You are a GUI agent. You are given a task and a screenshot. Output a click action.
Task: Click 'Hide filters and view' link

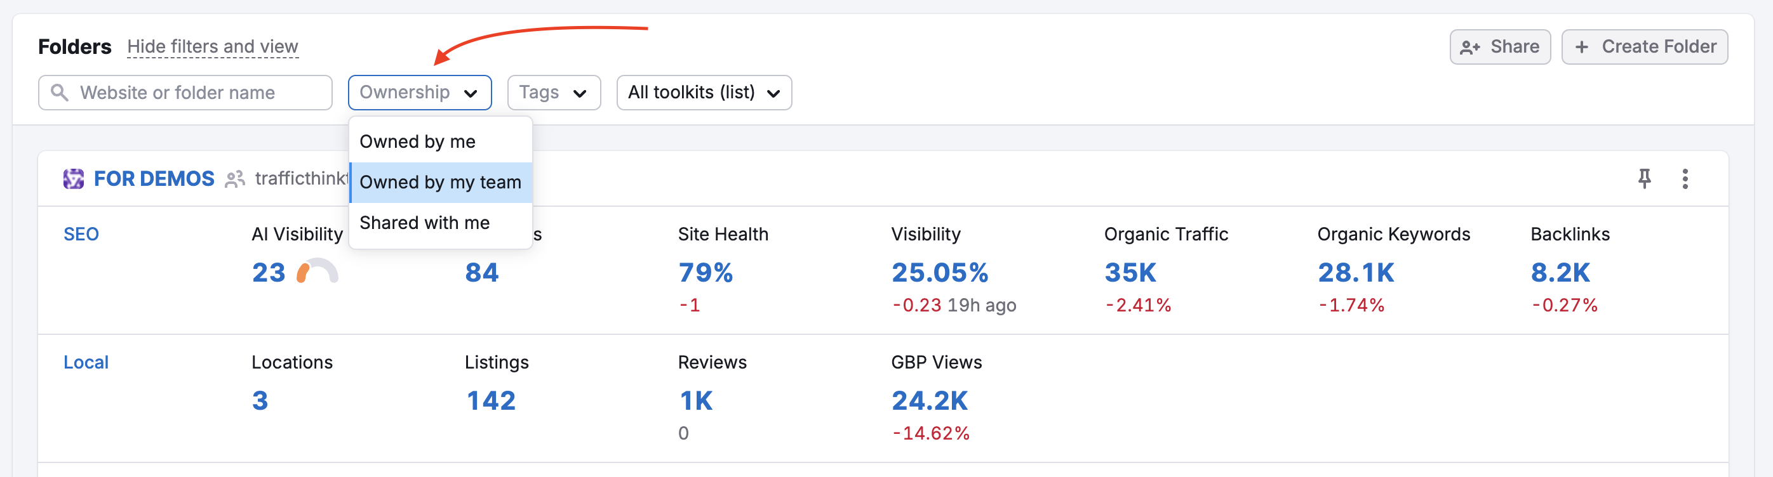[x=213, y=47]
